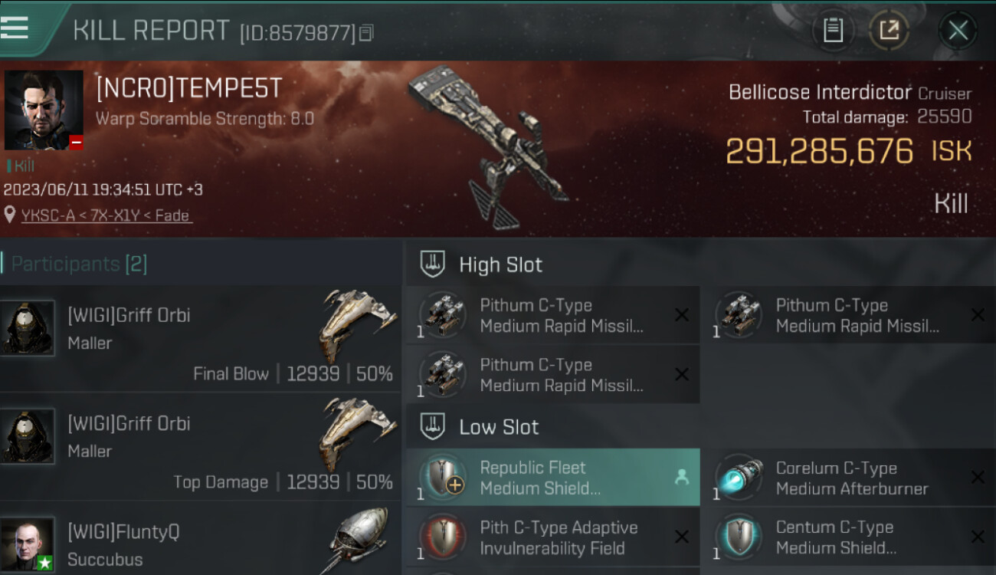Close the kill report window
The width and height of the screenshot is (996, 575).
click(958, 31)
